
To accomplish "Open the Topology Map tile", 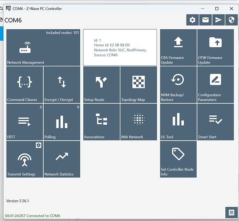I will pos(138,85).
